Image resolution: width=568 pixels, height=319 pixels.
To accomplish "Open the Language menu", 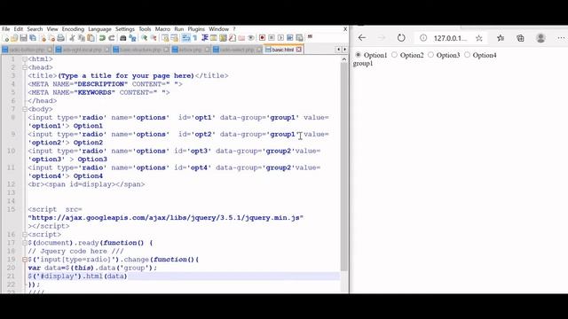I will pos(99,29).
